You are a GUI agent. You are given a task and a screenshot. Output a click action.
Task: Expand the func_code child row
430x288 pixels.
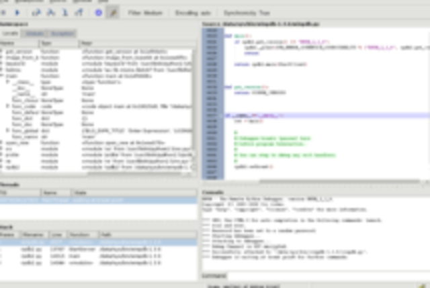pos(7,106)
